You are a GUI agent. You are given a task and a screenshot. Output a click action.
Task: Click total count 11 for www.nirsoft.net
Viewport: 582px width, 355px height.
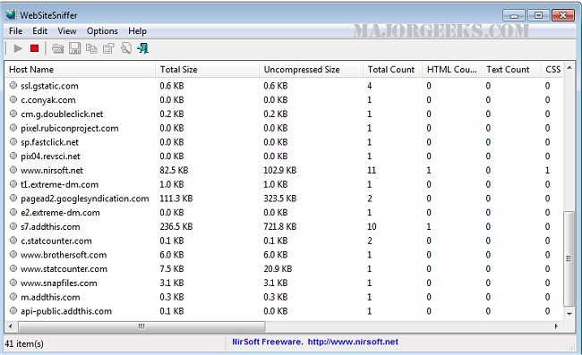[x=372, y=170]
